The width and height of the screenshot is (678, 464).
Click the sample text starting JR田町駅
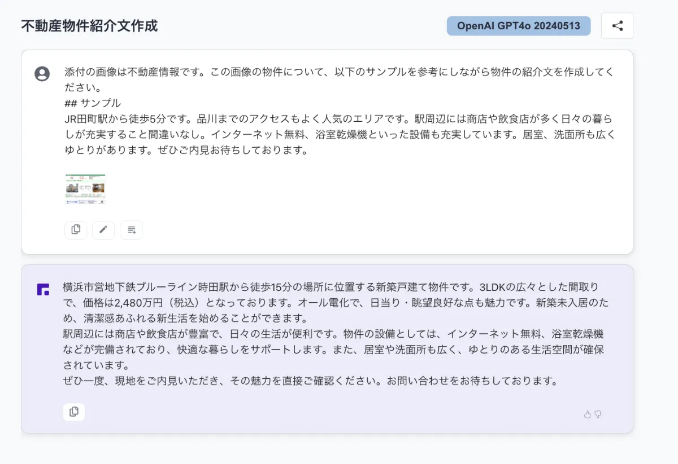pyautogui.click(x=340, y=135)
